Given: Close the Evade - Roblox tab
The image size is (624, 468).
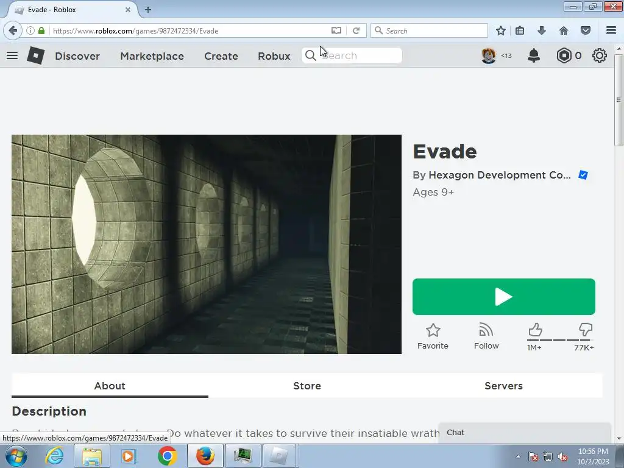Looking at the screenshot, I should tap(128, 10).
